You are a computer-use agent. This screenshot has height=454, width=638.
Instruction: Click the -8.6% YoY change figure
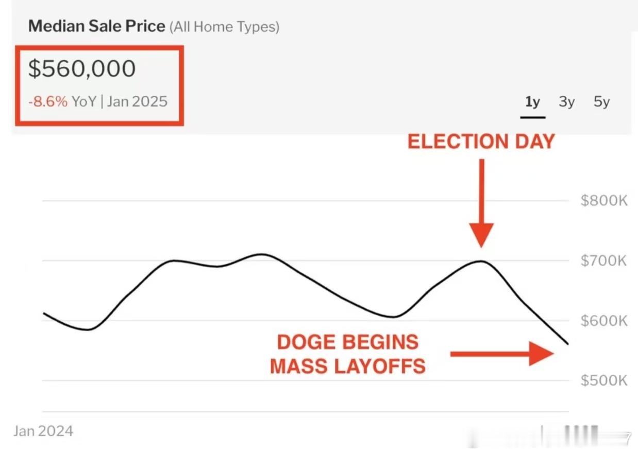click(48, 101)
